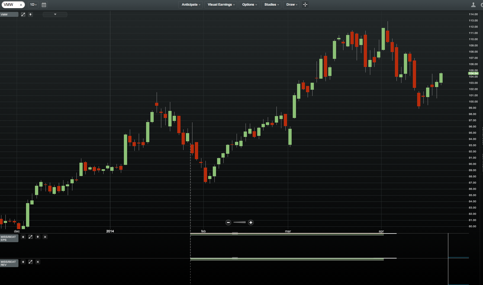Open the Studies menu
Viewport: 483px width, 285px height.
271,5
